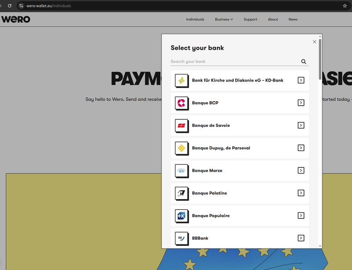Screen dimensions: 352x270
Task: Click the Banque de Savoie logo icon
Action: [182, 126]
